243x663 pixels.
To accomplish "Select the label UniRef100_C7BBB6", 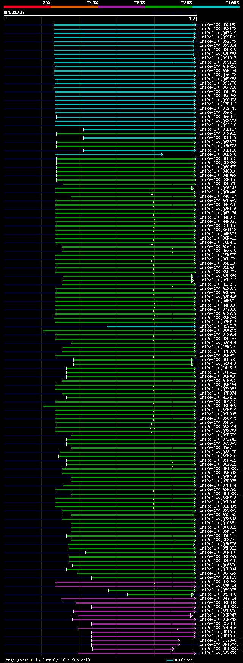I will [218, 226].
